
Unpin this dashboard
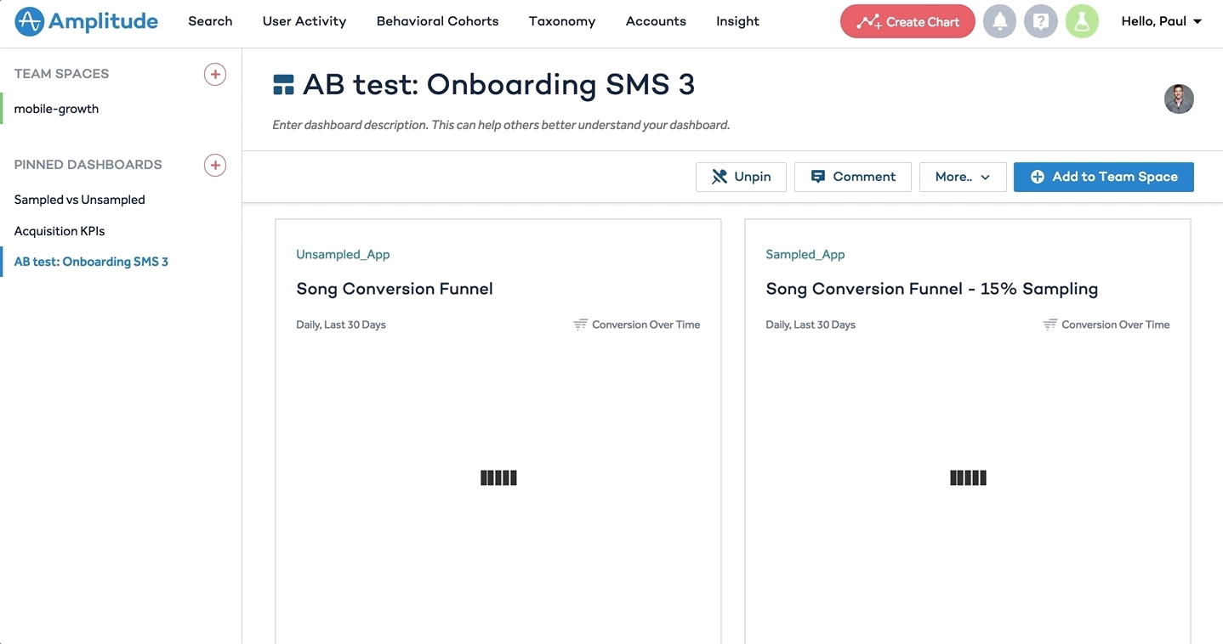[740, 177]
